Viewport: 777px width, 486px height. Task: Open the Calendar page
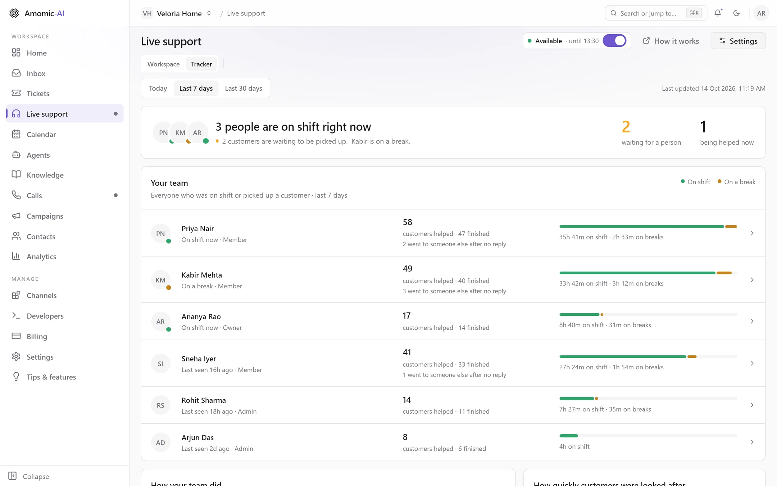pos(65,134)
